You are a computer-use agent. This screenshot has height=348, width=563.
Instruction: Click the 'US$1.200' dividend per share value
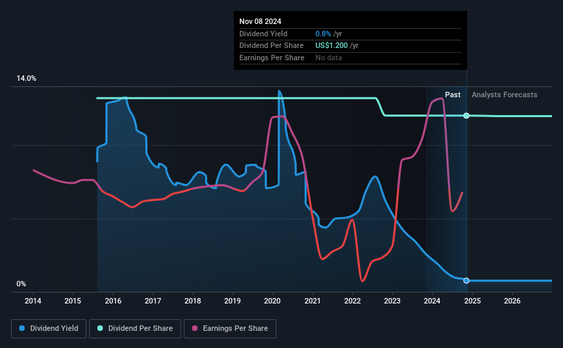tap(331, 46)
